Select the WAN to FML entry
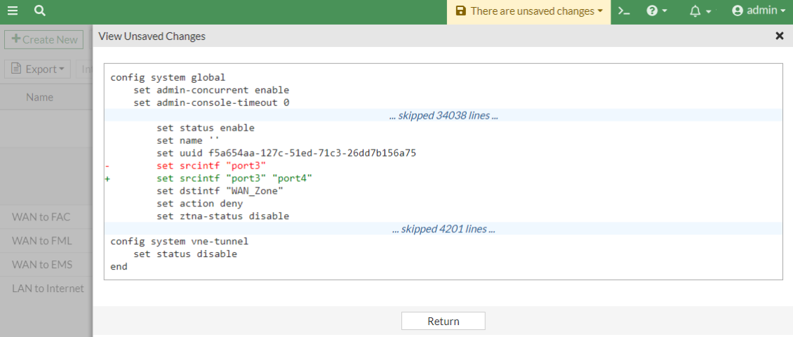The height and width of the screenshot is (337, 793). pyautogui.click(x=42, y=240)
